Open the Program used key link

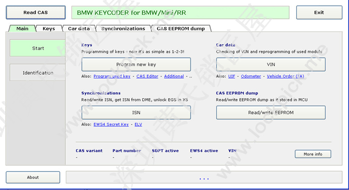112,76
